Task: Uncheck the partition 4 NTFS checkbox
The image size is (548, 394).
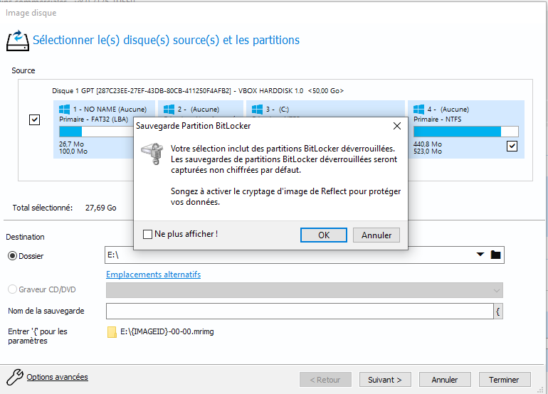Action: click(x=512, y=146)
